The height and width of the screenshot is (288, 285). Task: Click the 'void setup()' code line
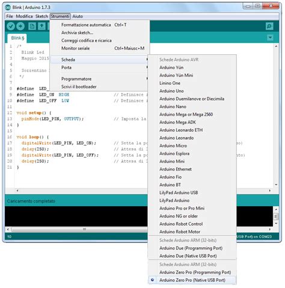34,113
